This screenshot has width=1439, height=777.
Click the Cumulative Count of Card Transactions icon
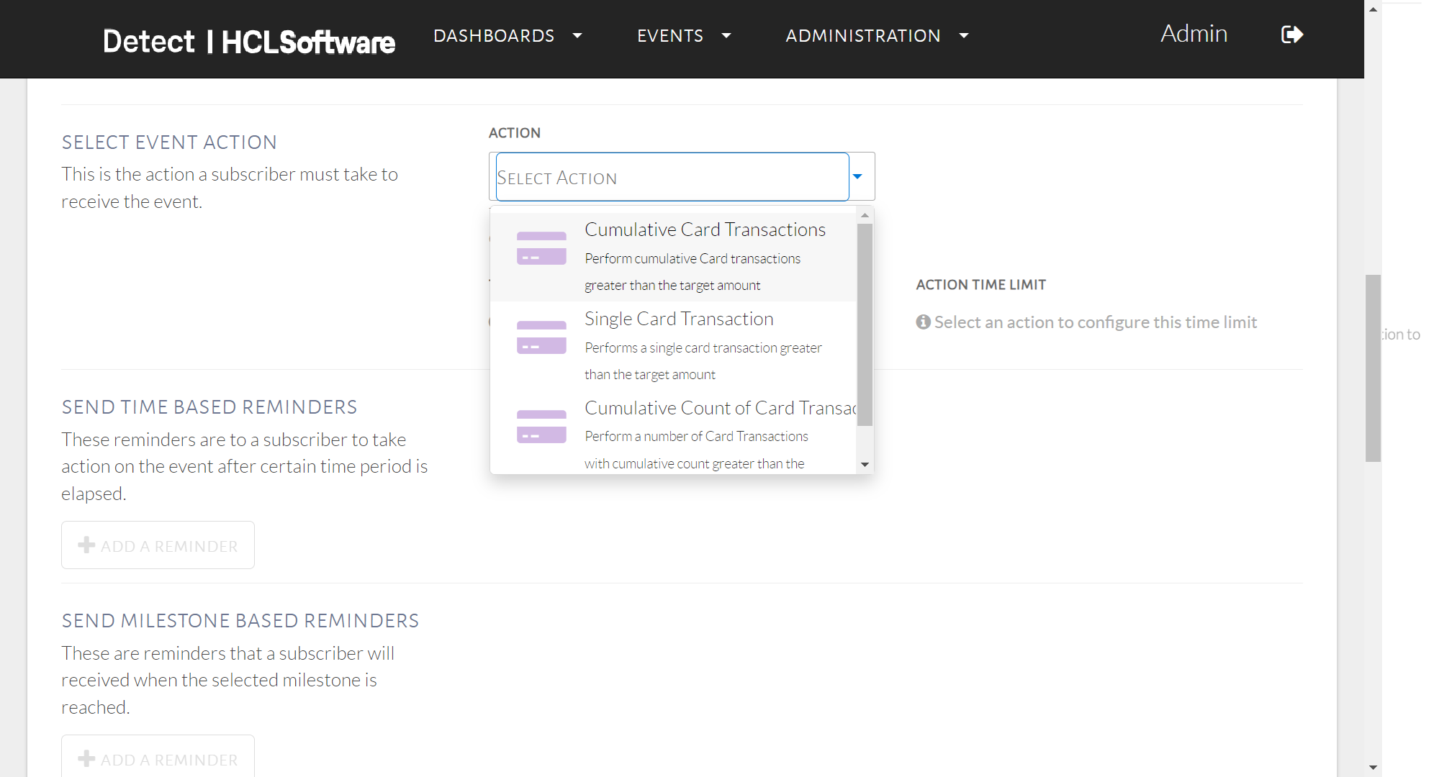click(x=541, y=427)
